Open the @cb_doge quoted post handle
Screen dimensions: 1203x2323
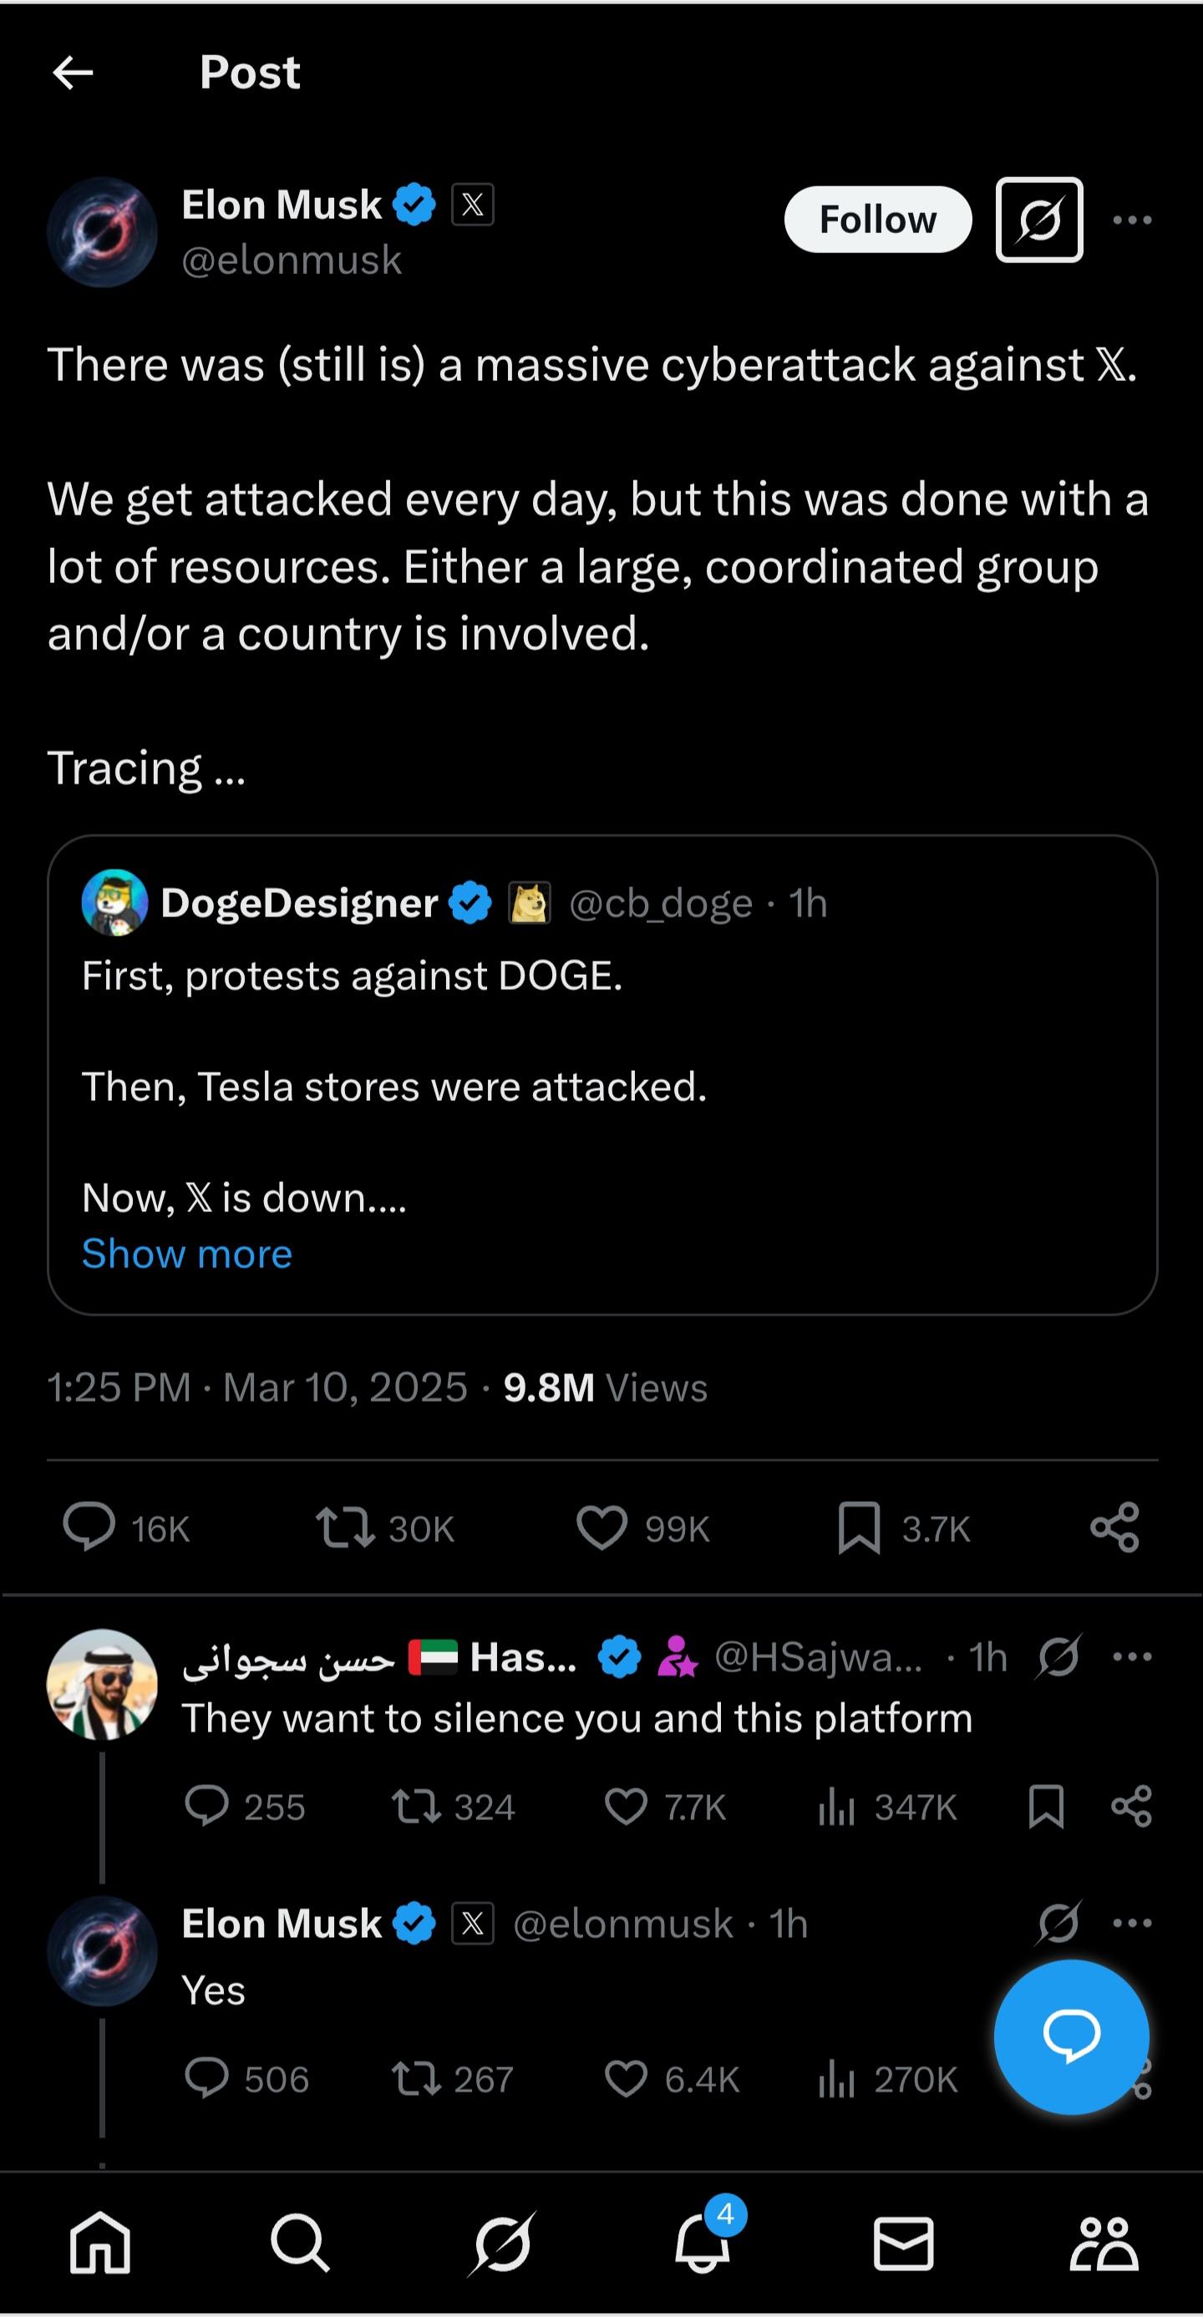click(x=661, y=904)
